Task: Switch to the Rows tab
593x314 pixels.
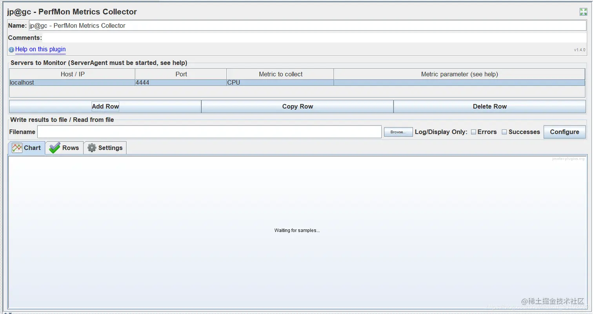Action: point(64,148)
